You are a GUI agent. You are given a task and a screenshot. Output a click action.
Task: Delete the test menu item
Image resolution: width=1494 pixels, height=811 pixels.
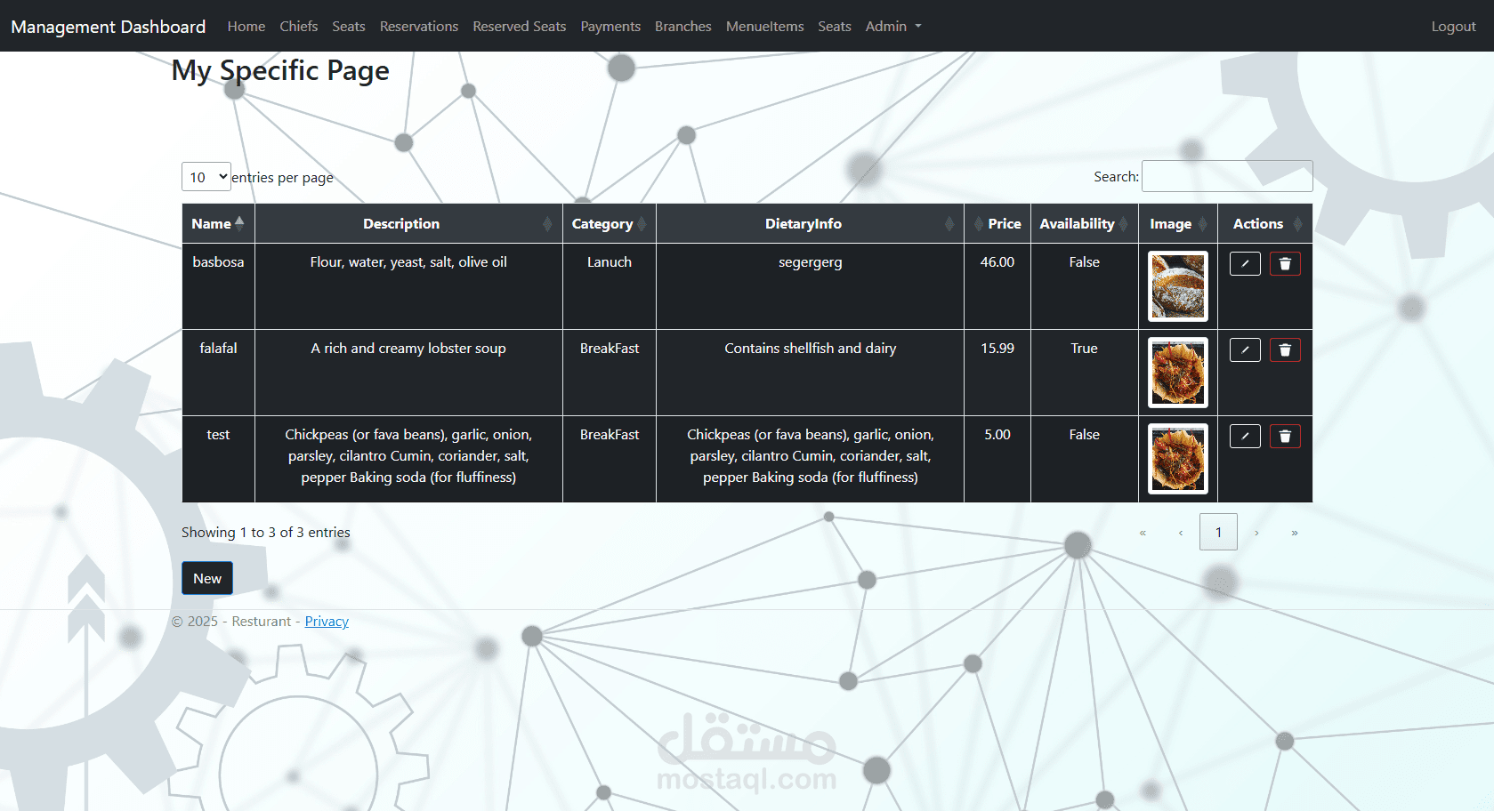[1285, 436]
